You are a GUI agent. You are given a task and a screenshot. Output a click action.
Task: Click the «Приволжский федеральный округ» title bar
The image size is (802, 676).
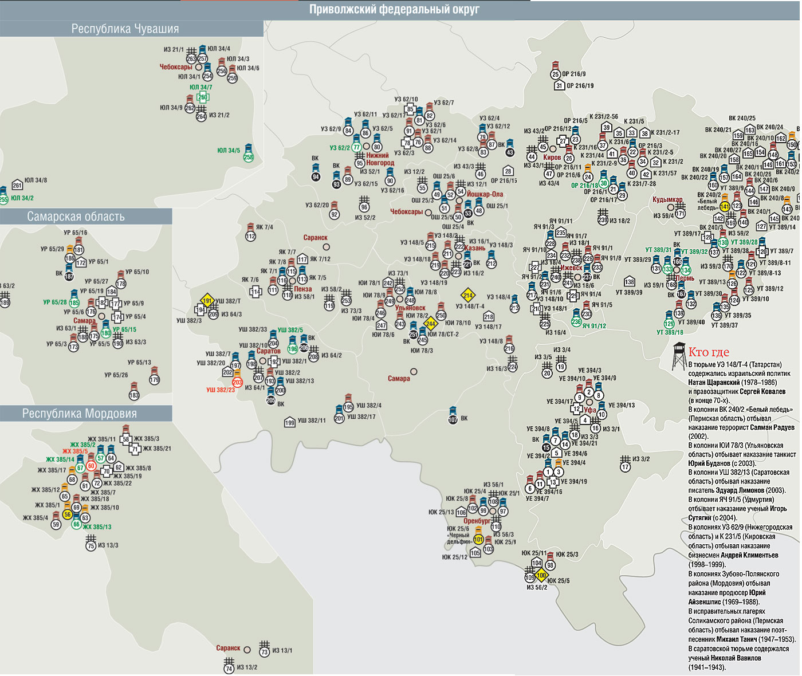[394, 9]
